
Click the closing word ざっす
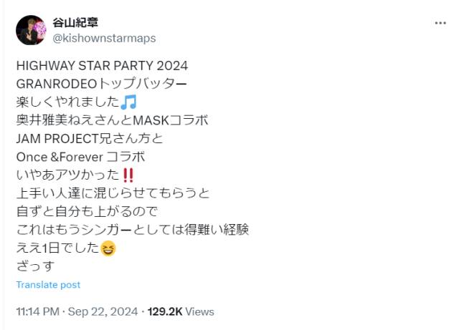35,266
